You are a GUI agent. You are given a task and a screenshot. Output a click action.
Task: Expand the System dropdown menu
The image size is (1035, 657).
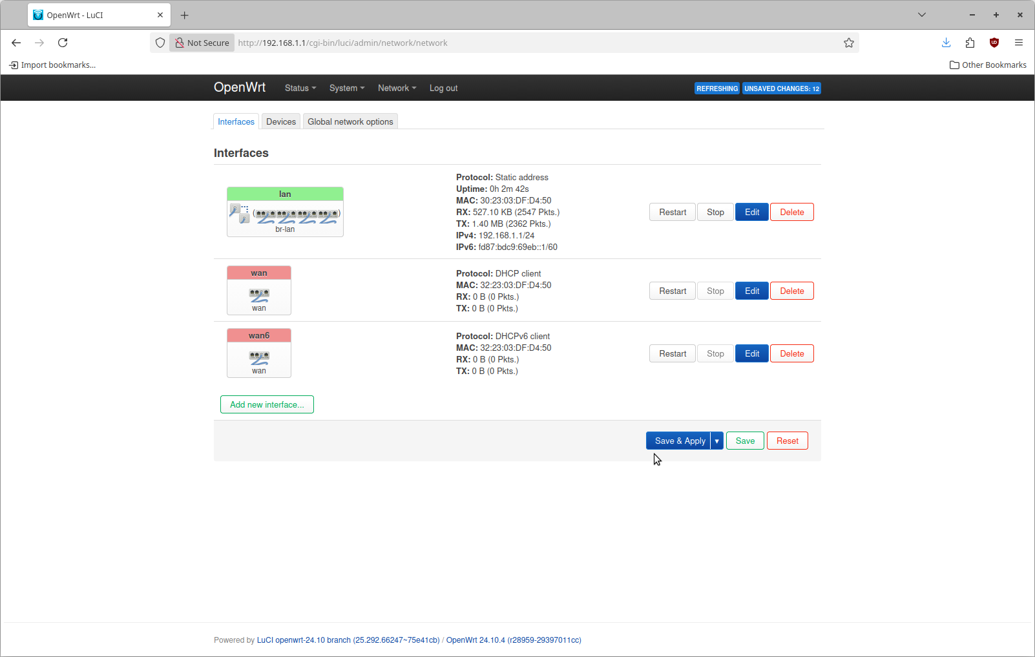(346, 88)
